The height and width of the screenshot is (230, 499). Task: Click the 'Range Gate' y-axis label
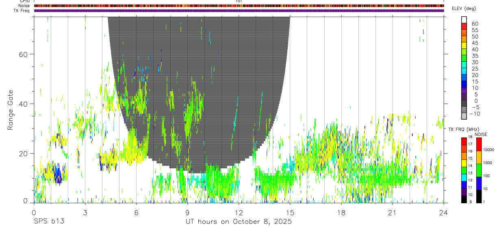pyautogui.click(x=10, y=111)
